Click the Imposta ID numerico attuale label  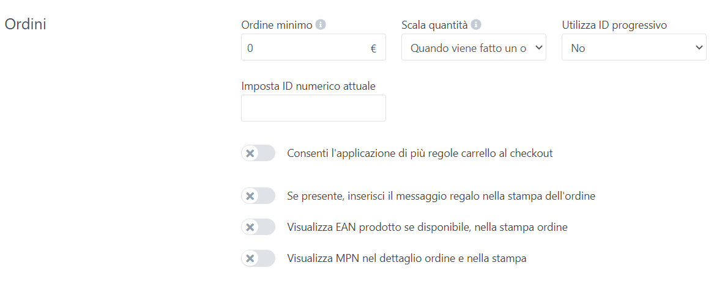(308, 86)
